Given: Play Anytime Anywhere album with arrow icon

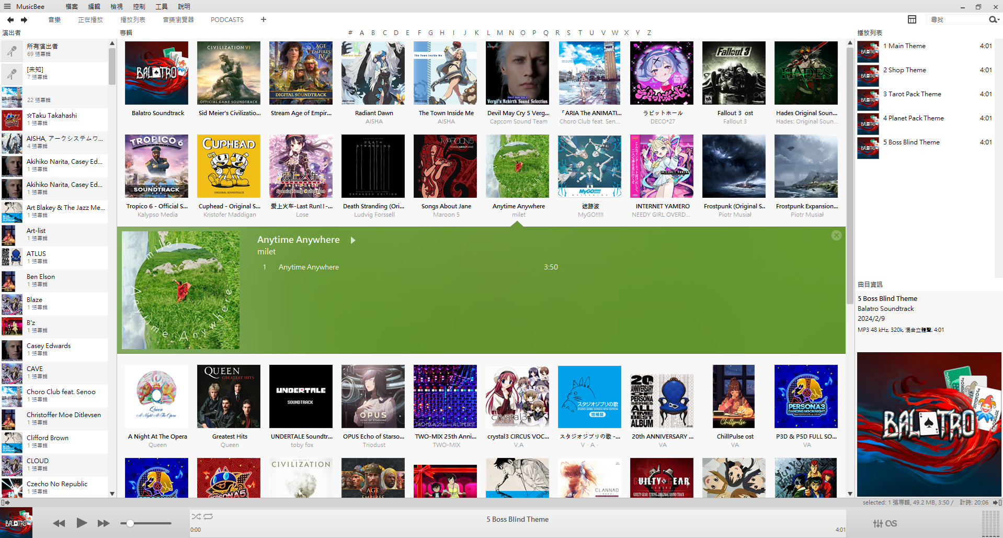Looking at the screenshot, I should pos(353,240).
